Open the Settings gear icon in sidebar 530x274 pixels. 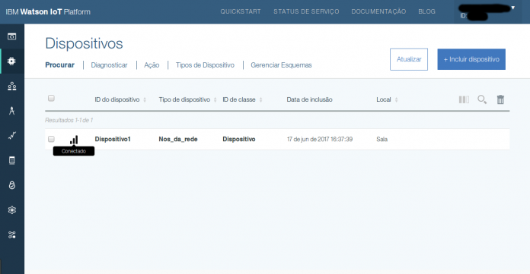pyautogui.click(x=12, y=210)
